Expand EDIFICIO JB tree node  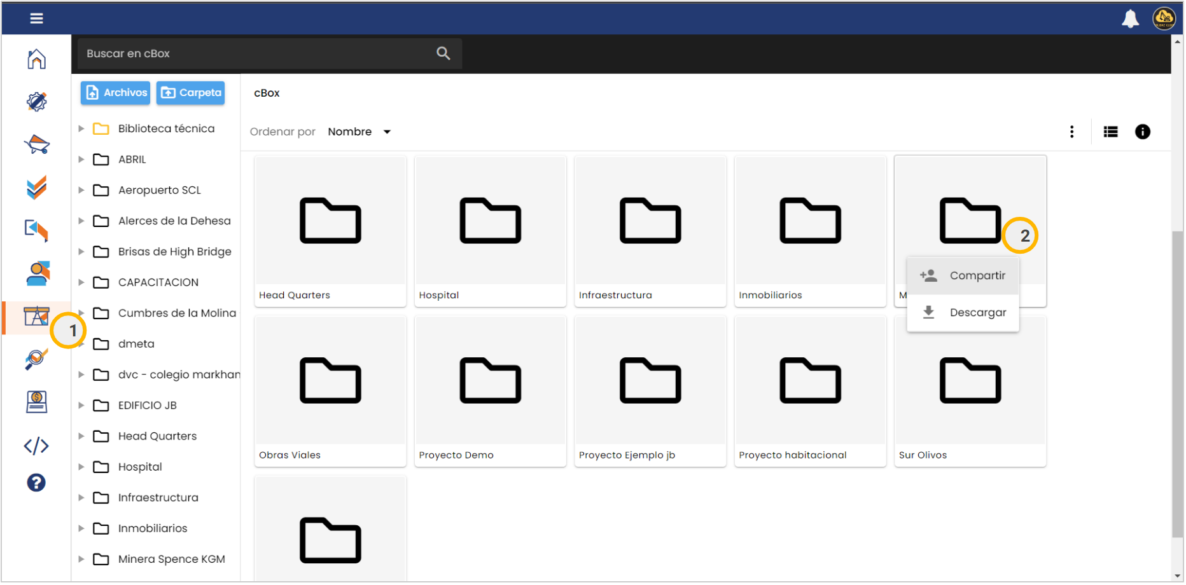(x=81, y=406)
